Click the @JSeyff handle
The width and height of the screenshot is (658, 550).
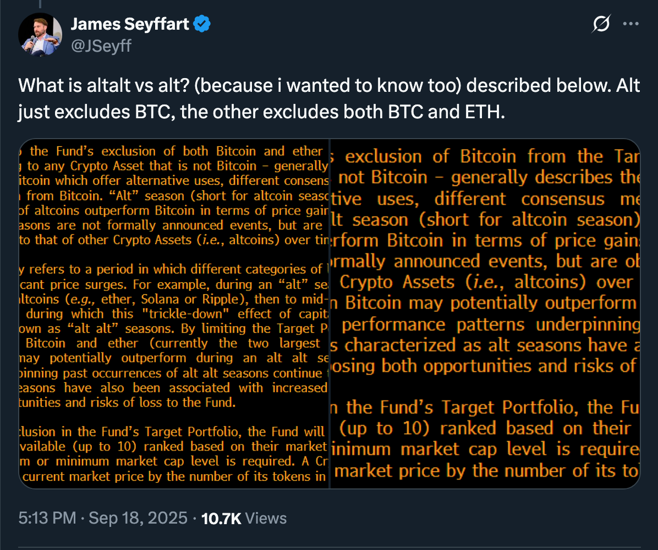101,45
